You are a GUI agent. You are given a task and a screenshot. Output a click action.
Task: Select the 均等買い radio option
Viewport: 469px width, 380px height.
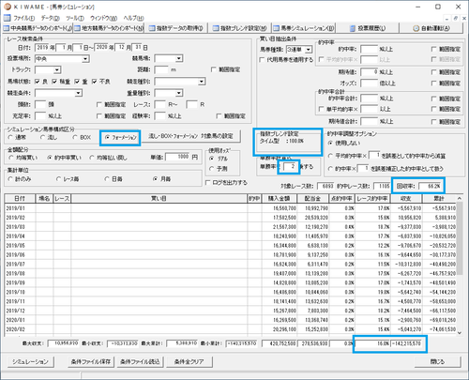pos(11,158)
